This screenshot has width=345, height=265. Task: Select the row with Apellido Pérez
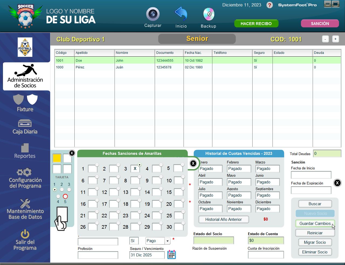pyautogui.click(x=198, y=67)
